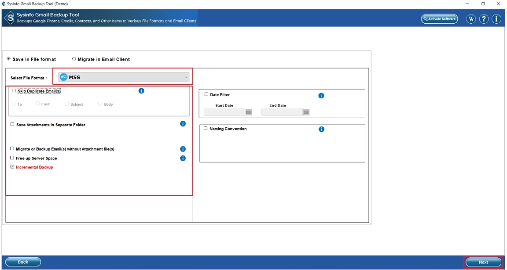Minimize the SysInfo Gmail Backup Tool window
This screenshot has height=270, width=507.
pyautogui.click(x=468, y=4)
